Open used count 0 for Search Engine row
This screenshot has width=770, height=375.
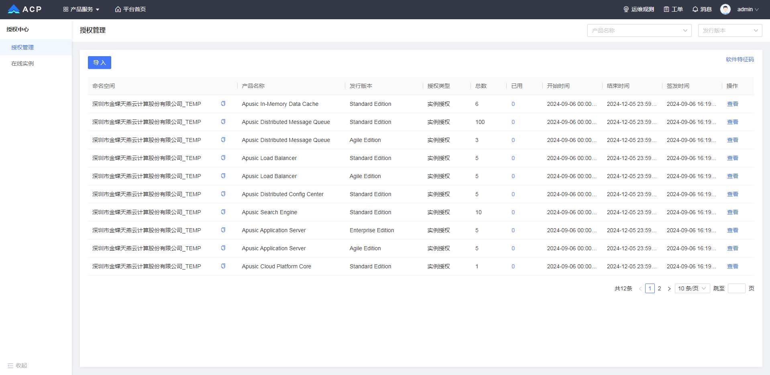coord(513,212)
